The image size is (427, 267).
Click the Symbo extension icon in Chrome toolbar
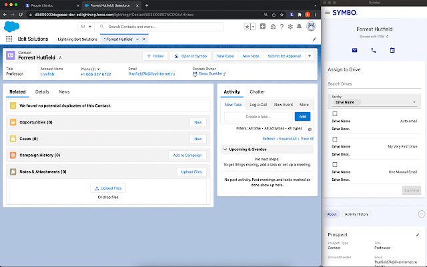(292, 15)
